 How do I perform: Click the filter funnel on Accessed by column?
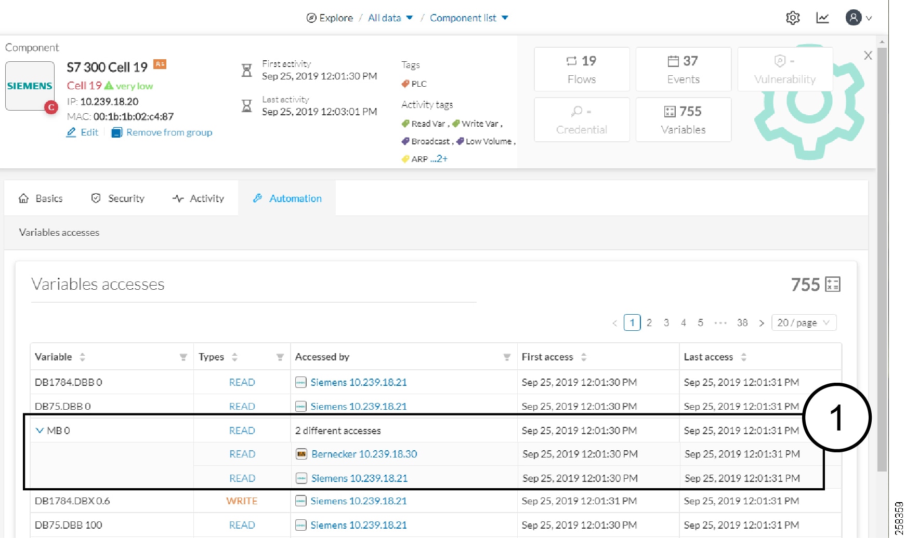coord(506,357)
